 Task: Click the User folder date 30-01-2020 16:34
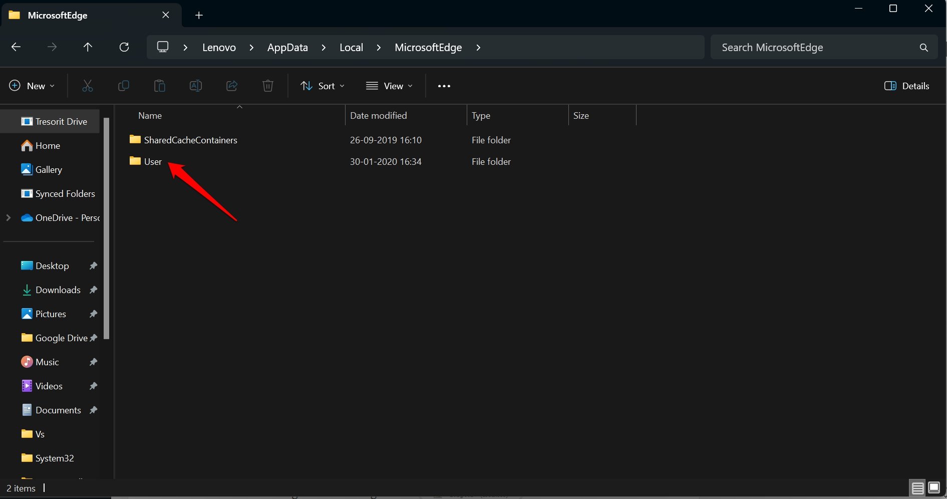point(386,162)
